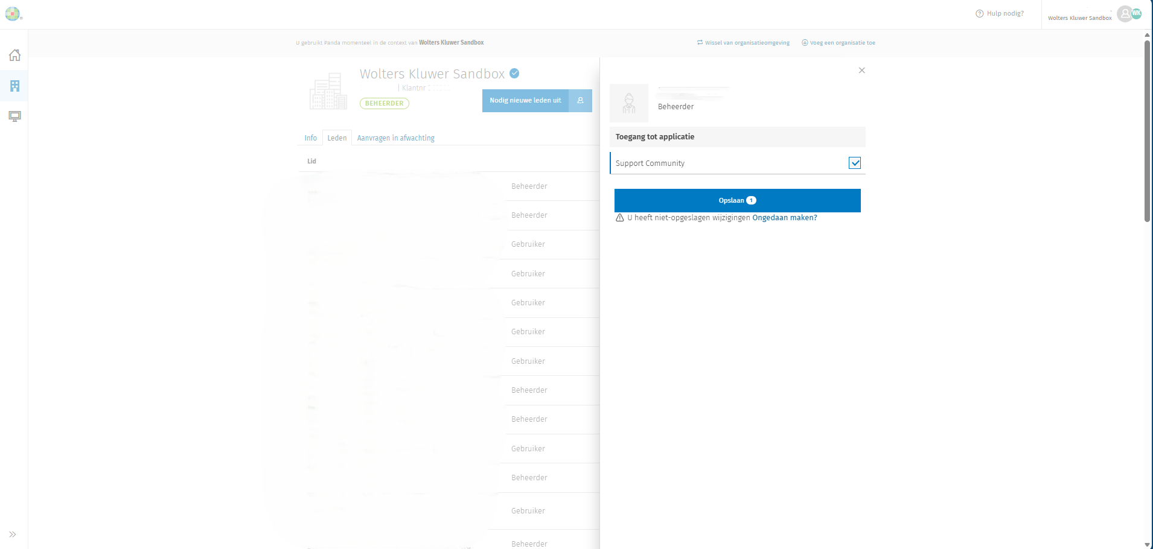The height and width of the screenshot is (549, 1153).
Task: Expand the sidebar with the double chevron
Action: point(13,535)
